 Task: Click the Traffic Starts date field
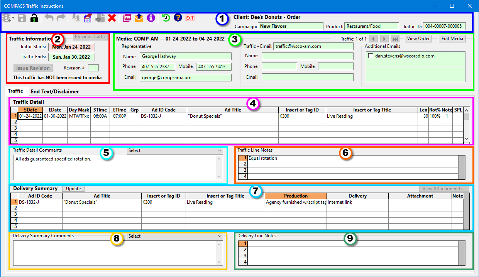click(x=71, y=47)
